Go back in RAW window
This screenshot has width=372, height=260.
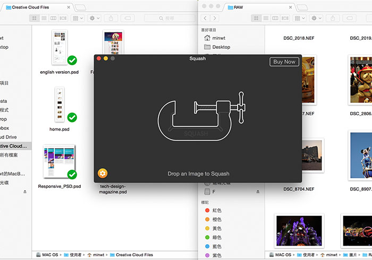click(x=205, y=18)
